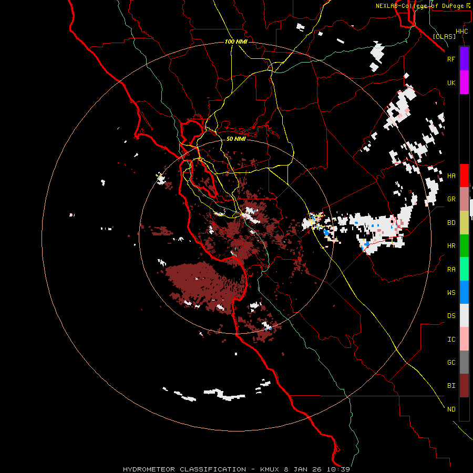
Task: Click the 100 NMI range ring label
Action: (x=236, y=42)
